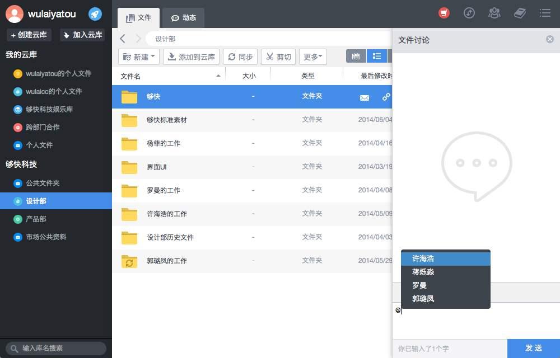Image resolution: width=560 pixels, height=358 pixels.
Task: Open 产品部 library
Action: (56, 219)
